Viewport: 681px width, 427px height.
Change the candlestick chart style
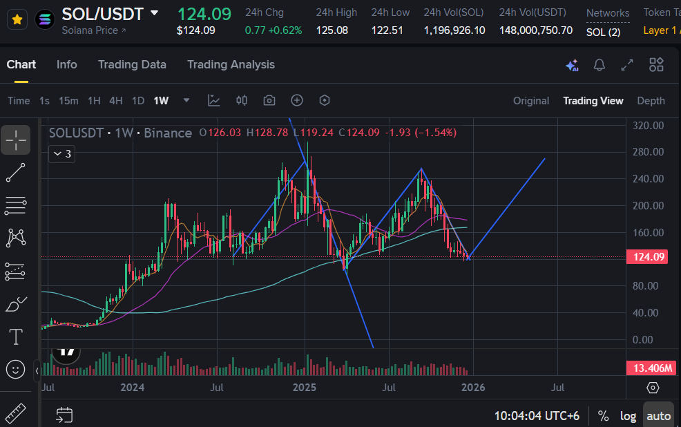tap(242, 100)
